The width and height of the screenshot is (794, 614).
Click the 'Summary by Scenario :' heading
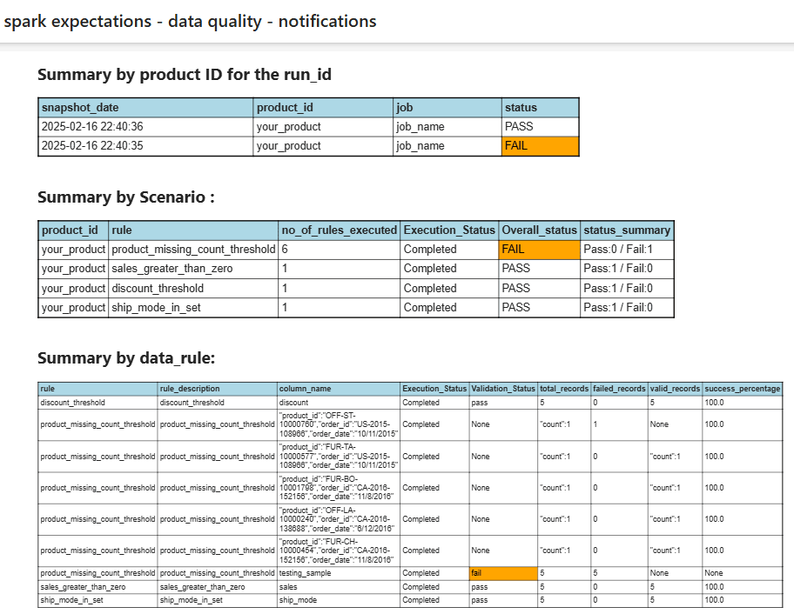click(x=126, y=197)
